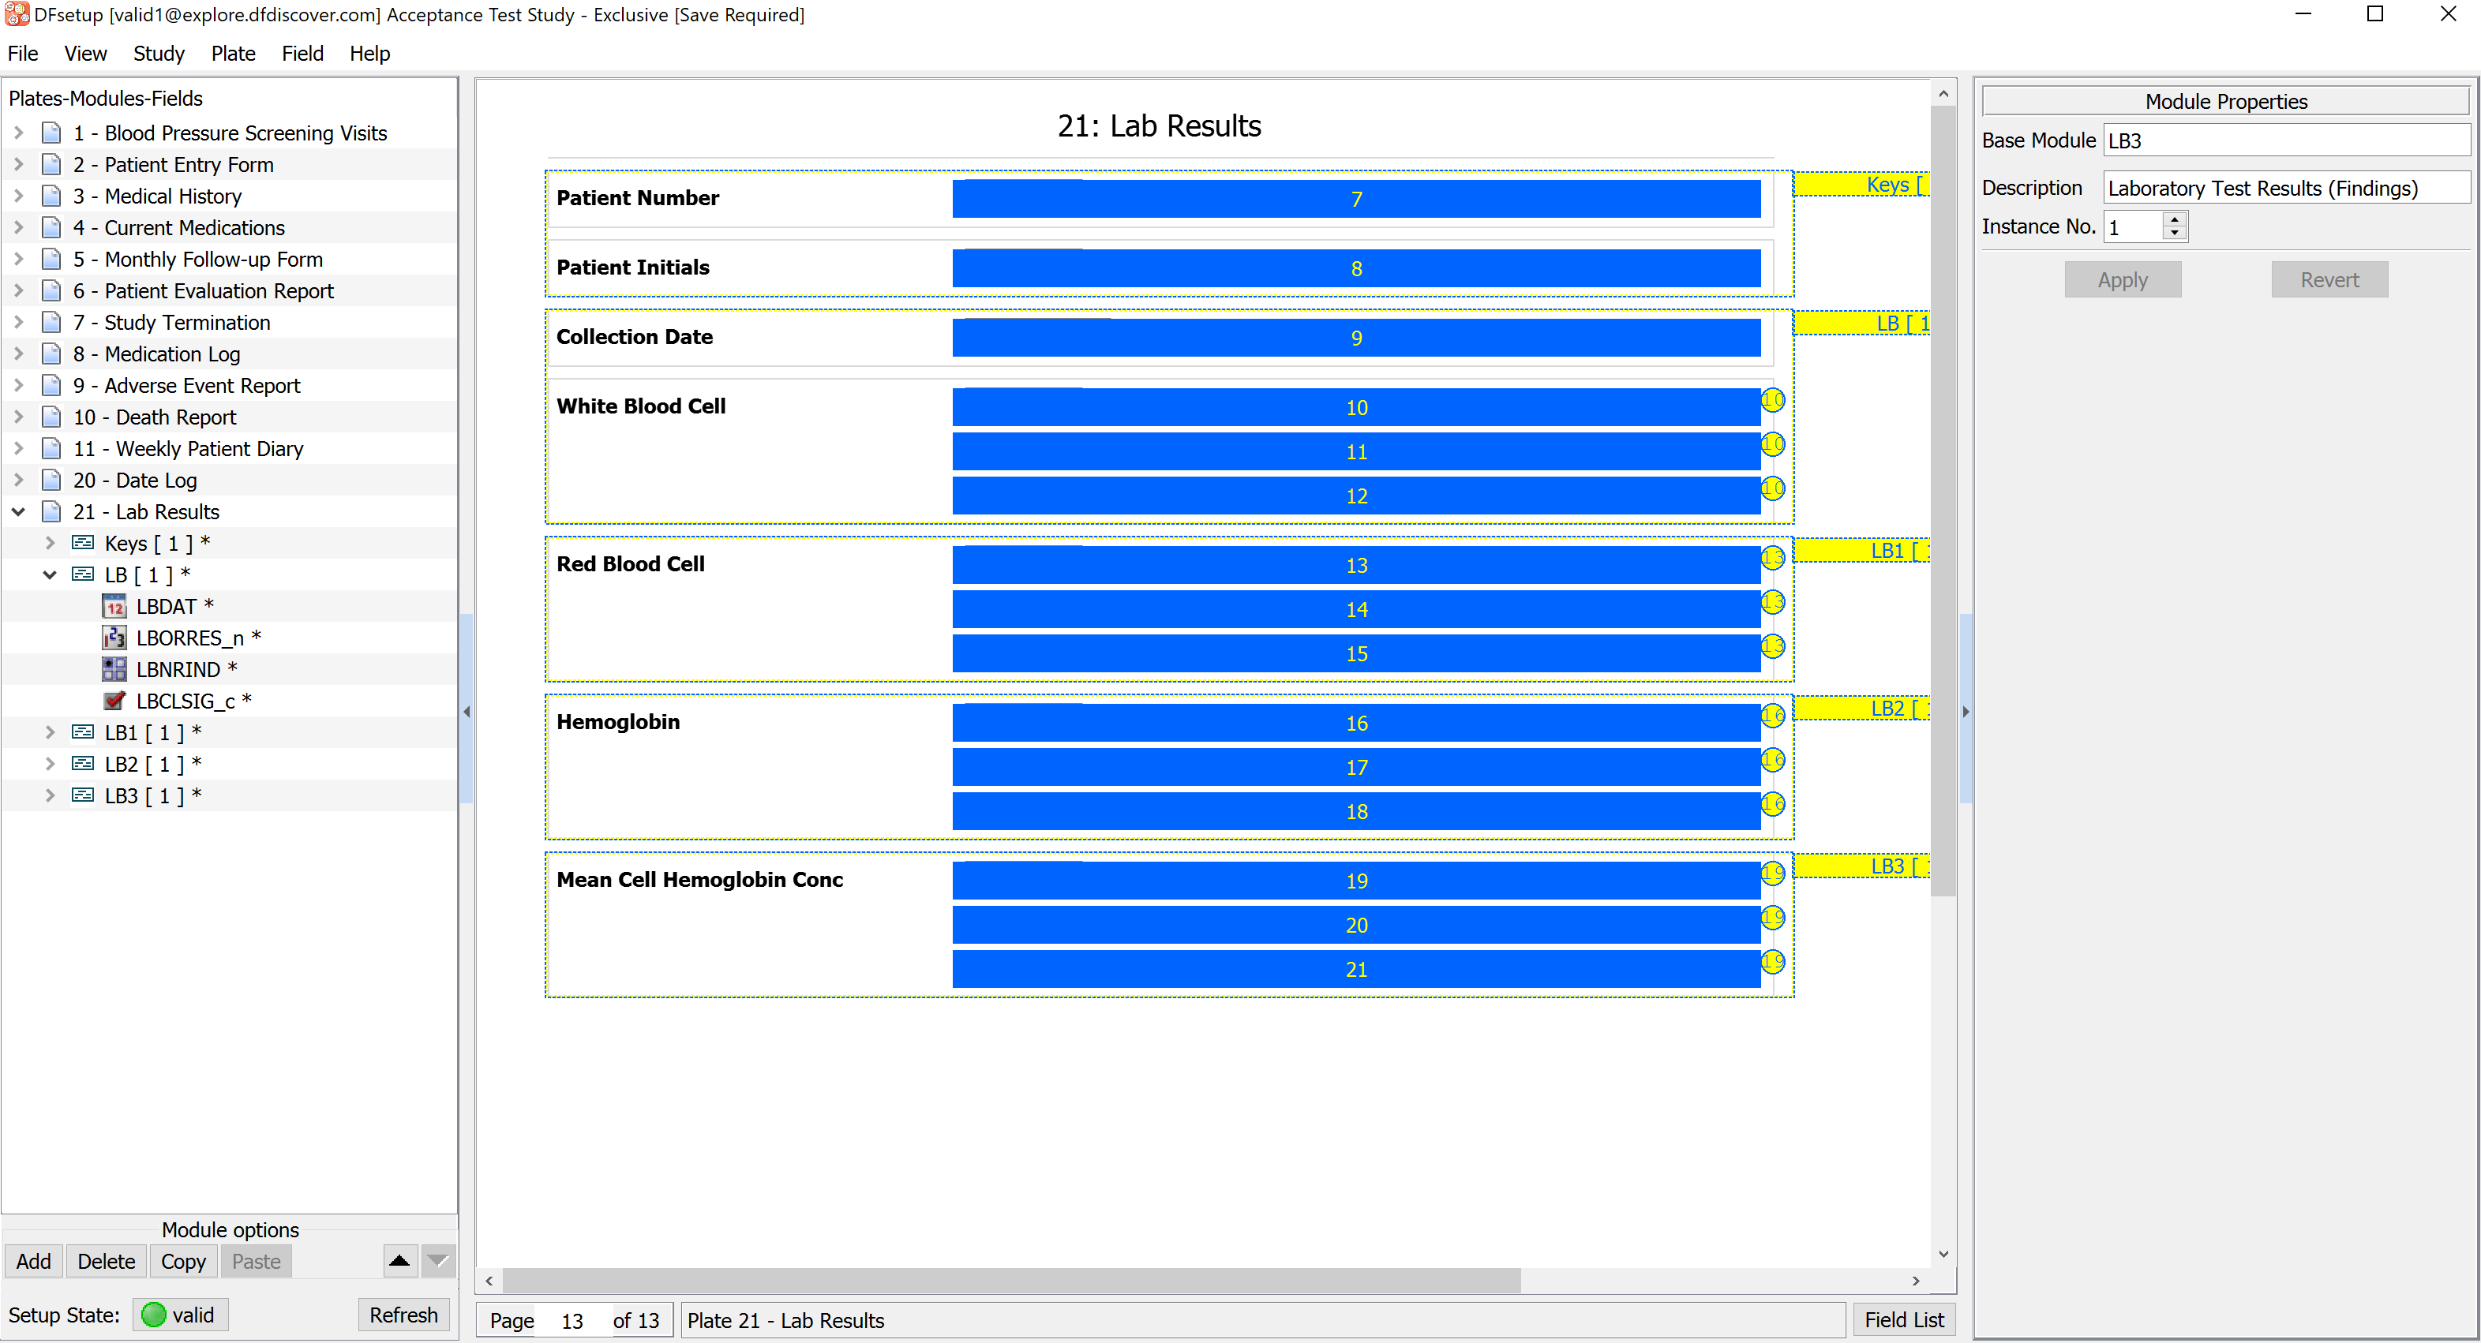Click the Field List button
Viewport: 2481px width, 1343px height.
click(x=1902, y=1319)
